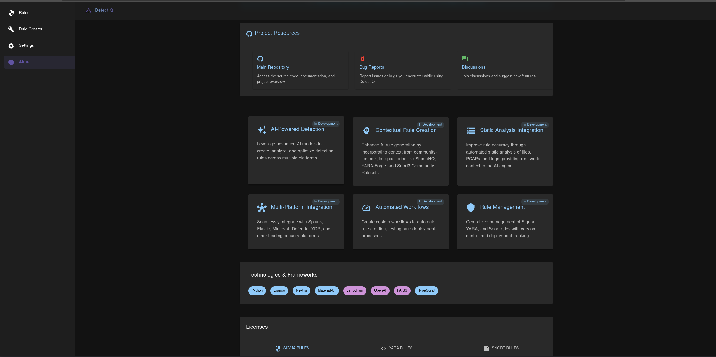Click In Development badge on Rule Management
716x357 pixels.
coord(534,201)
